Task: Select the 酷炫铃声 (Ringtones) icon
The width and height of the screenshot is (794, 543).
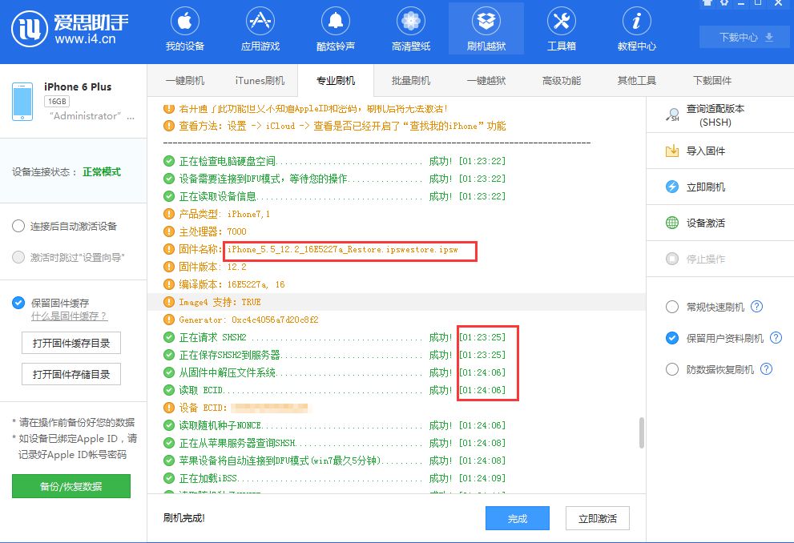Action: coord(334,28)
